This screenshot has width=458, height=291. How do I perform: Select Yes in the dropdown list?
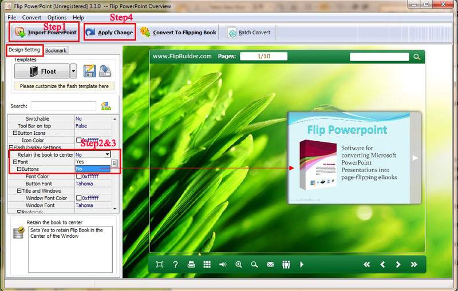pyautogui.click(x=93, y=162)
